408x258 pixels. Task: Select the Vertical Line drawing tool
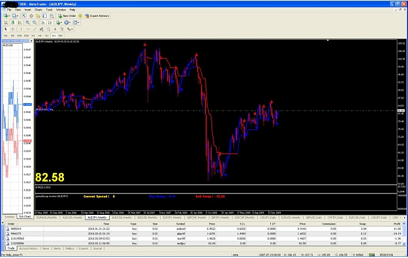point(21,29)
